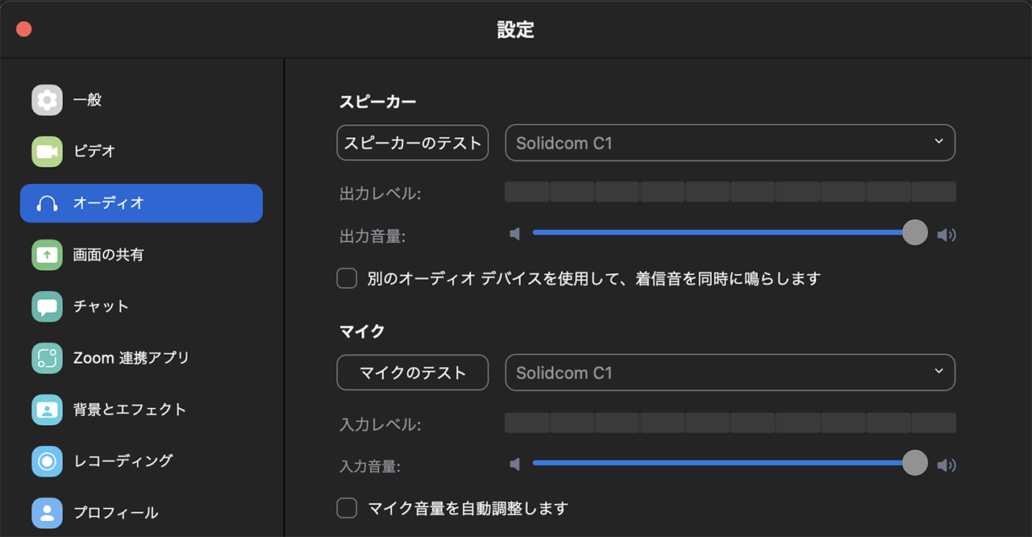Toggle マイク音量を自動調整します checkbox
Image resolution: width=1032 pixels, height=537 pixels.
(x=347, y=508)
